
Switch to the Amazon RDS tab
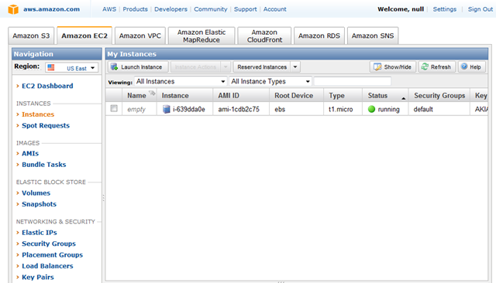(x=319, y=36)
